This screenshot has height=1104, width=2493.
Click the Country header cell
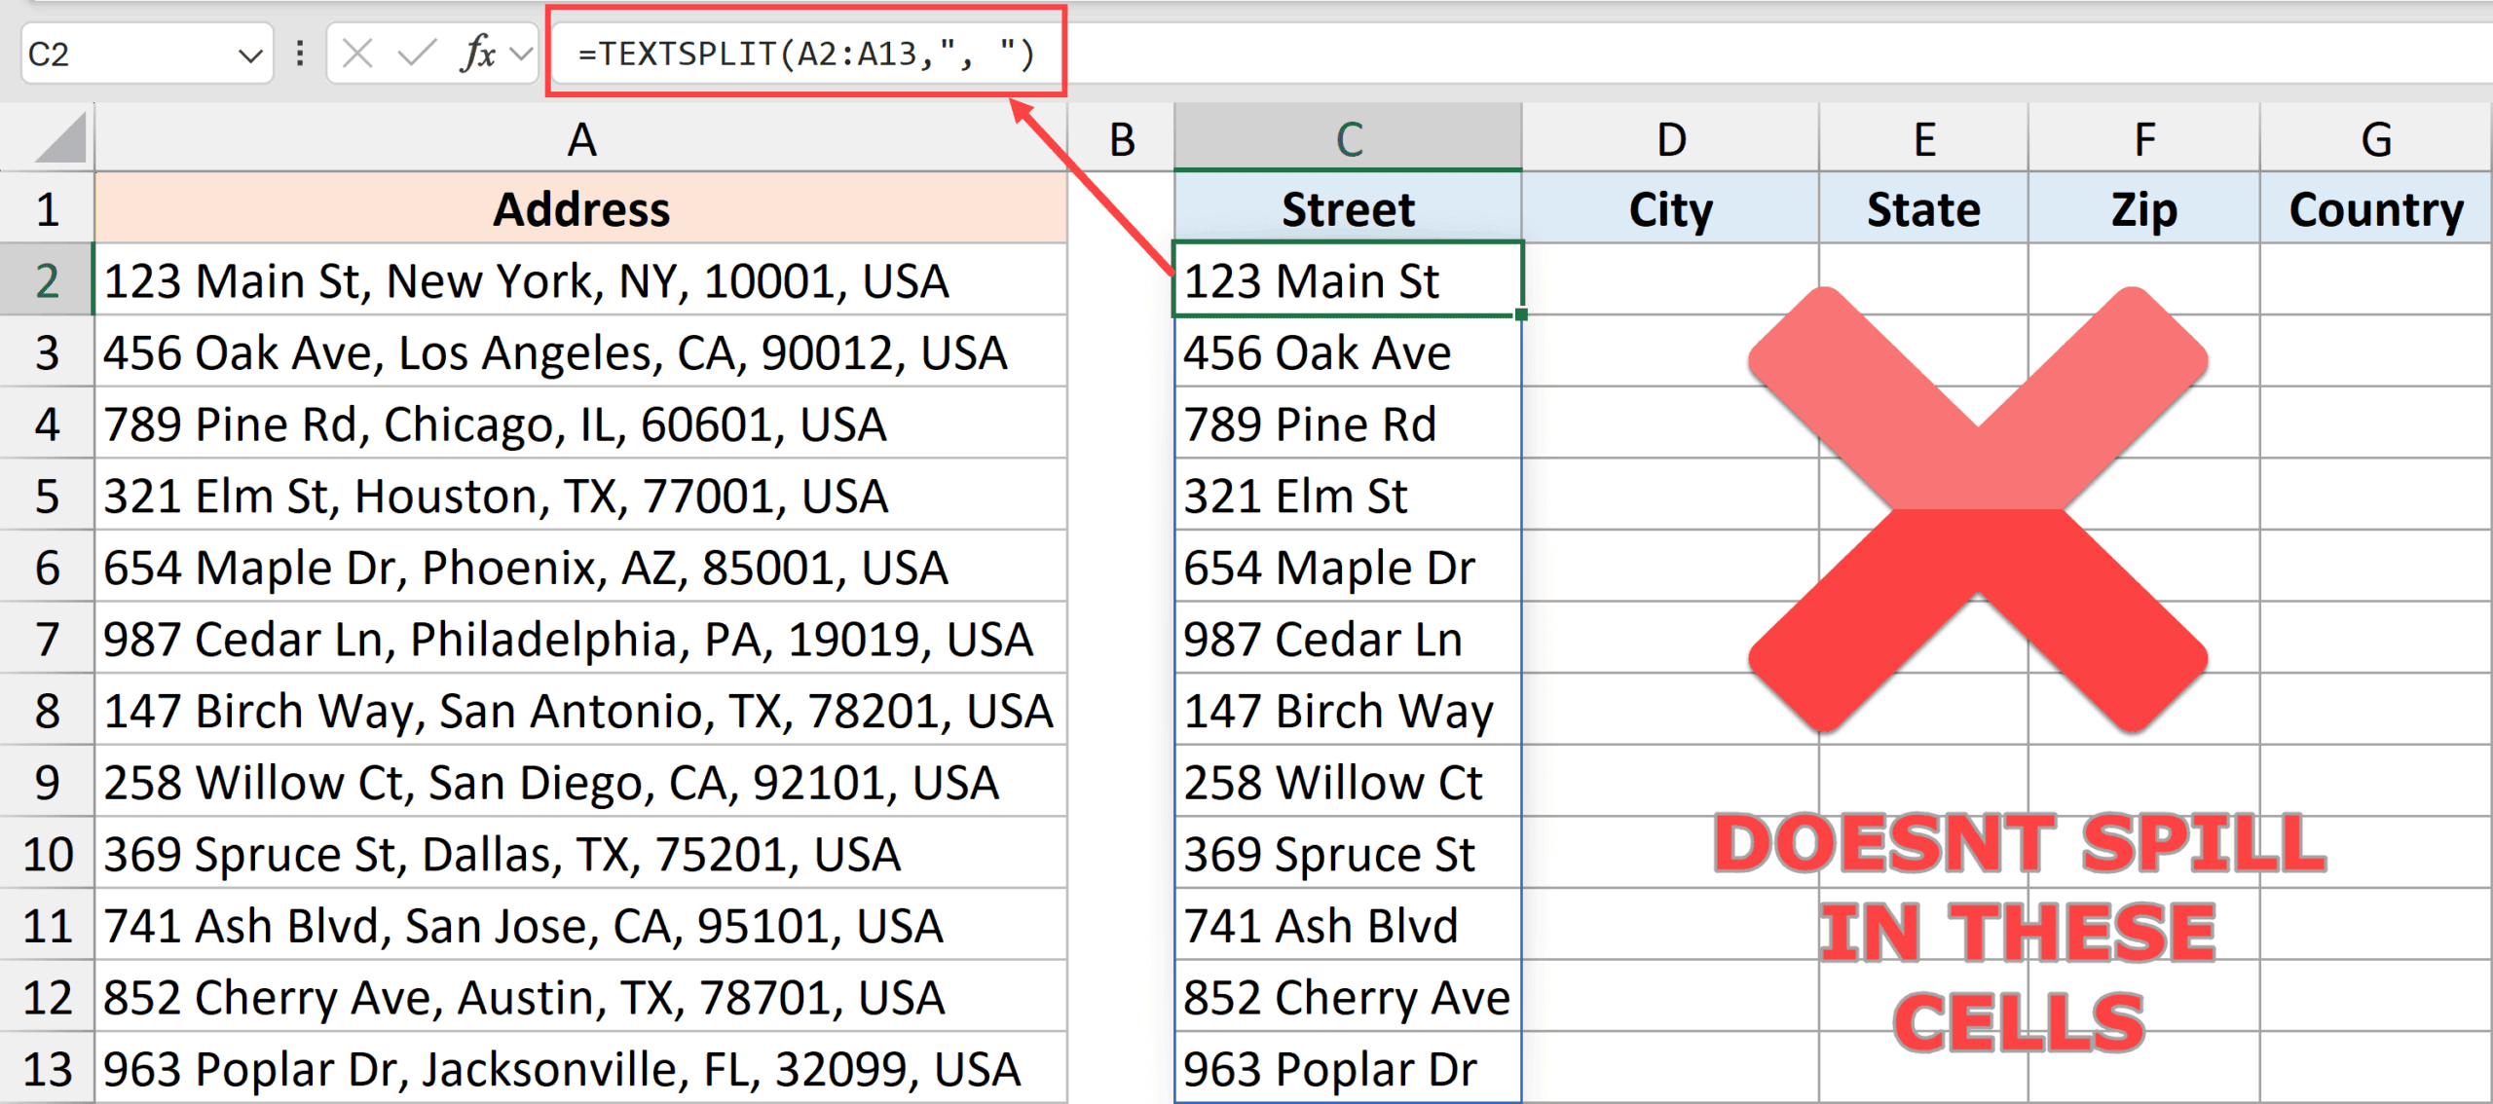tap(2375, 209)
